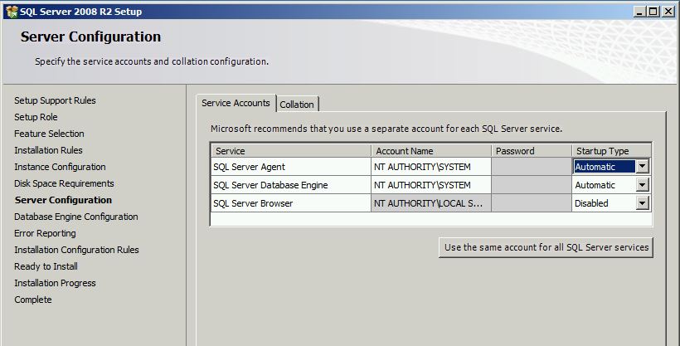Click SQL Server Agent account name cell

click(x=430, y=167)
